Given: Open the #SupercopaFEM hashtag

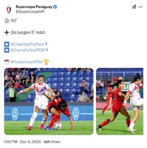Looking at the screenshot, I should 26,62.
